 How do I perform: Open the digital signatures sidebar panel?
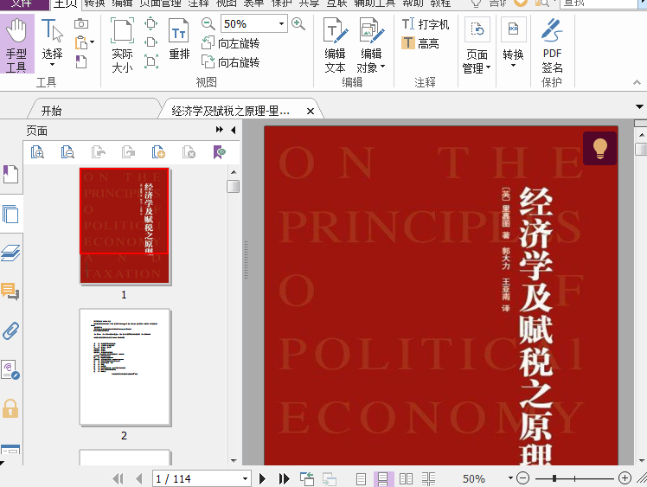tap(10, 369)
